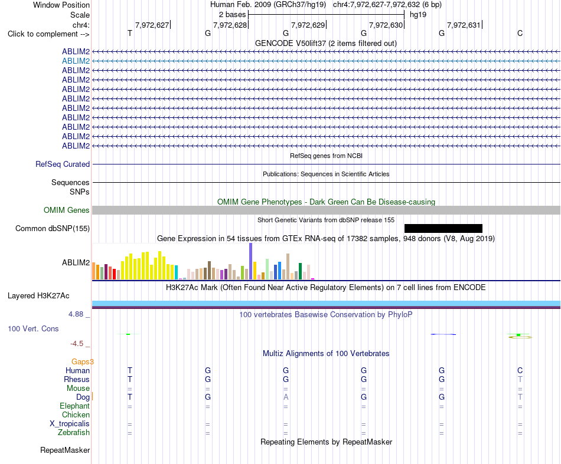The image size is (561, 464).
Task: Click the tallest purple GTEx expression bar
Action: pos(250,261)
